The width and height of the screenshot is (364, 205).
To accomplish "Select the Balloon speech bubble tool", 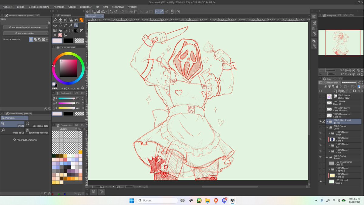I will tap(60, 36).
